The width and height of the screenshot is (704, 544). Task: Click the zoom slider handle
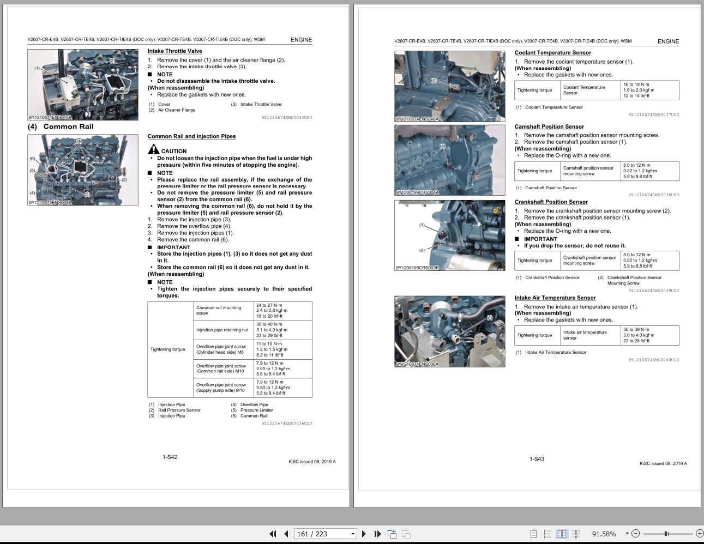pyautogui.click(x=666, y=534)
